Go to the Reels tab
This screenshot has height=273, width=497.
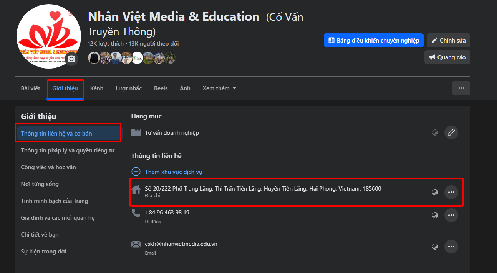pos(161,88)
